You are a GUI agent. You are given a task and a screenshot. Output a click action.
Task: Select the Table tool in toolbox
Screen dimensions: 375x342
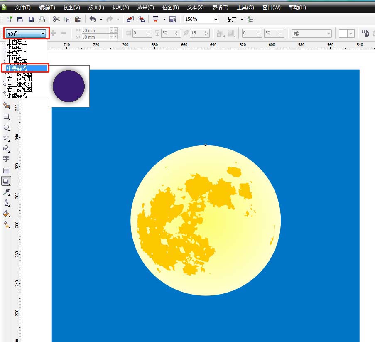pos(6,170)
